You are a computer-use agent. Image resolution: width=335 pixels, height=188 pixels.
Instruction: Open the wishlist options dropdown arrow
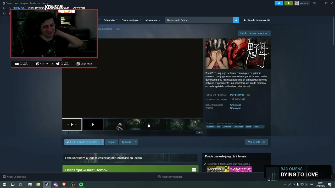point(102,142)
